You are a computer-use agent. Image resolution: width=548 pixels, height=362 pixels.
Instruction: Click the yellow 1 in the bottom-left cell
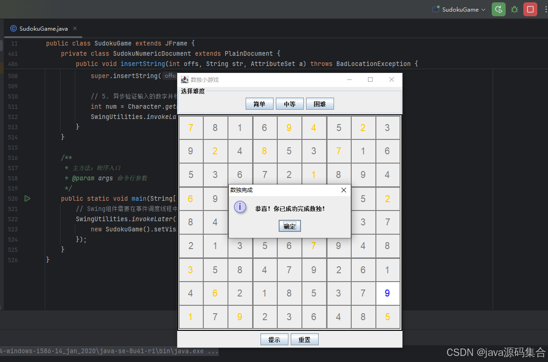[x=190, y=316]
